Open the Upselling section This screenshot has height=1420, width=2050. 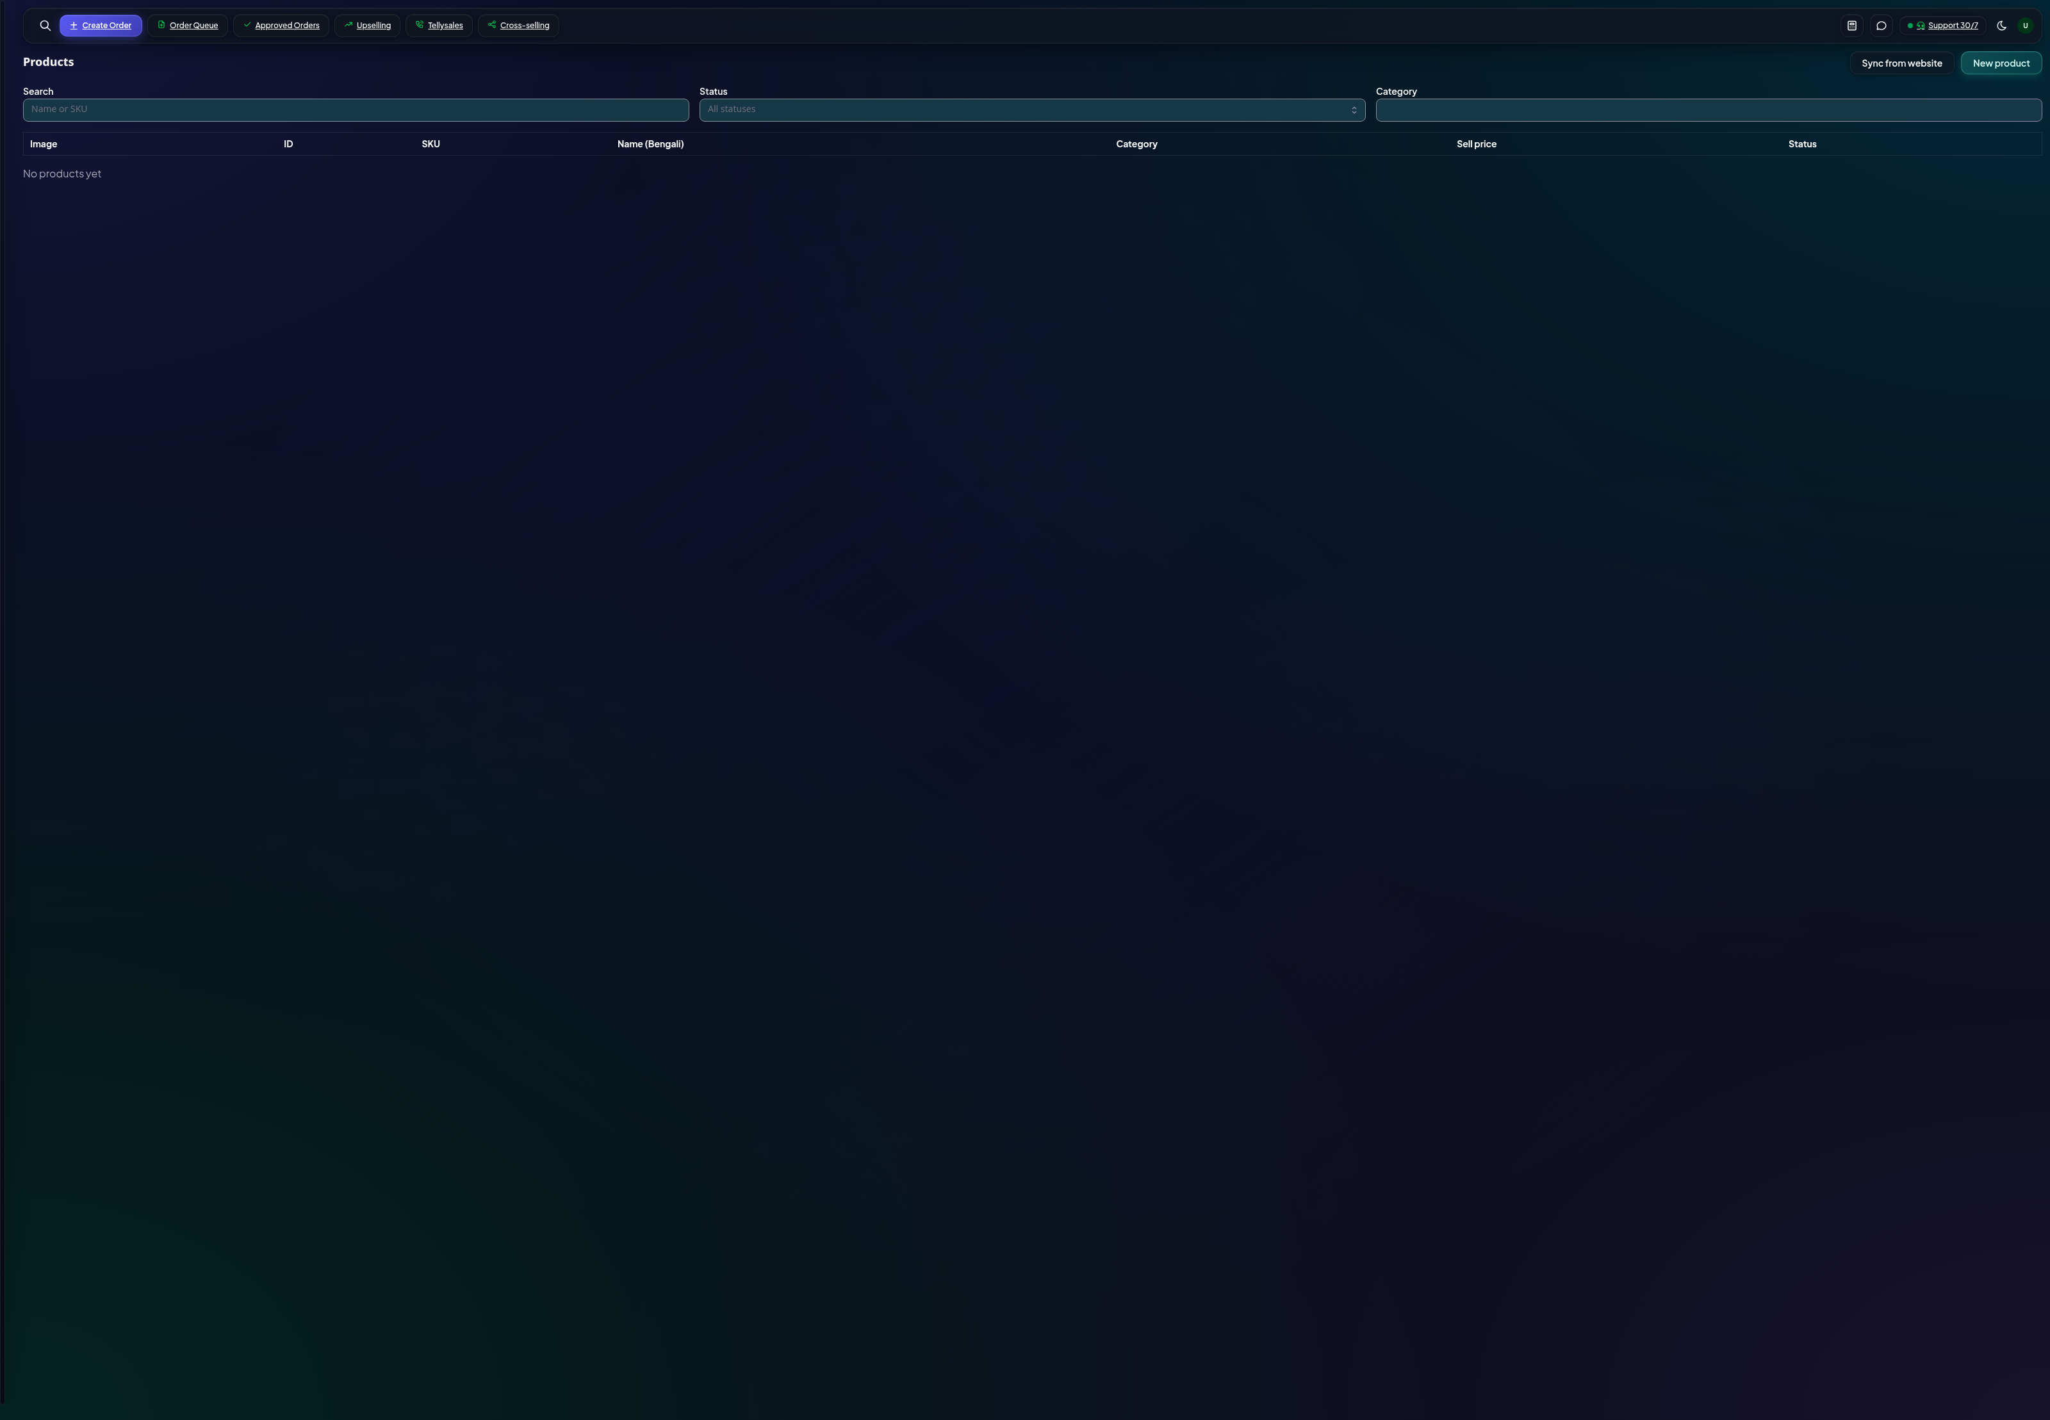[368, 26]
